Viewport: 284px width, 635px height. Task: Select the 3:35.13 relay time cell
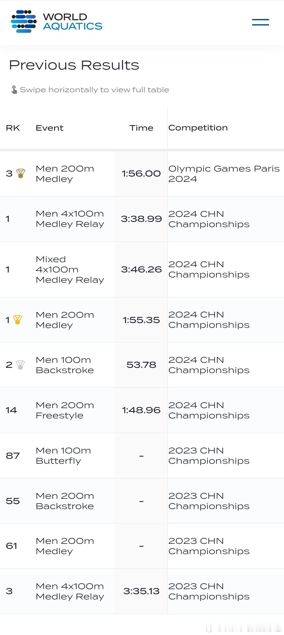[x=141, y=591]
